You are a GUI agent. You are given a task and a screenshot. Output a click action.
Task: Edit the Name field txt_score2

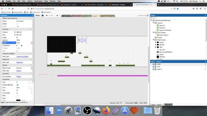tap(24, 21)
